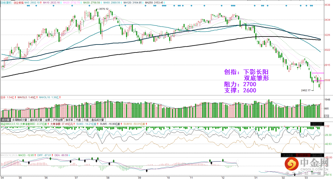This screenshot has width=333, height=179.
Task: Show the 换手率 tab
Action: pos(69,120)
